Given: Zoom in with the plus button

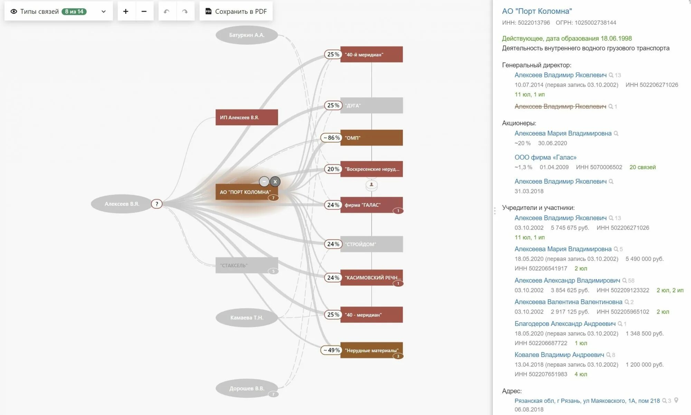Looking at the screenshot, I should tap(126, 11).
